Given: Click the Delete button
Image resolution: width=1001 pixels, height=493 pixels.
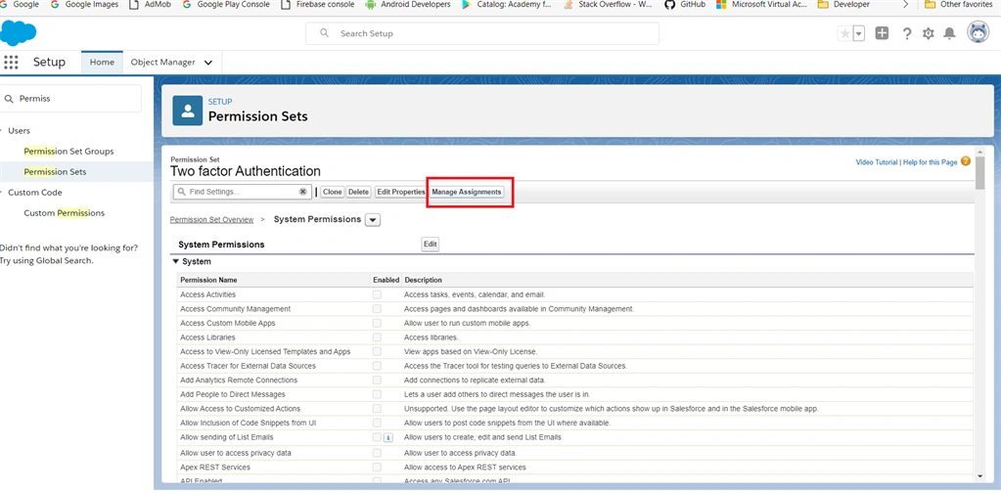Looking at the screenshot, I should (x=359, y=192).
